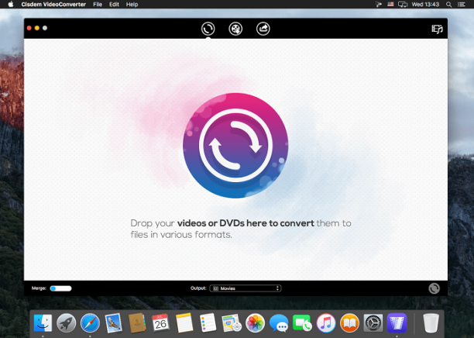Click the US flag input source icon
Screen dimensions: 474x338
390,4
